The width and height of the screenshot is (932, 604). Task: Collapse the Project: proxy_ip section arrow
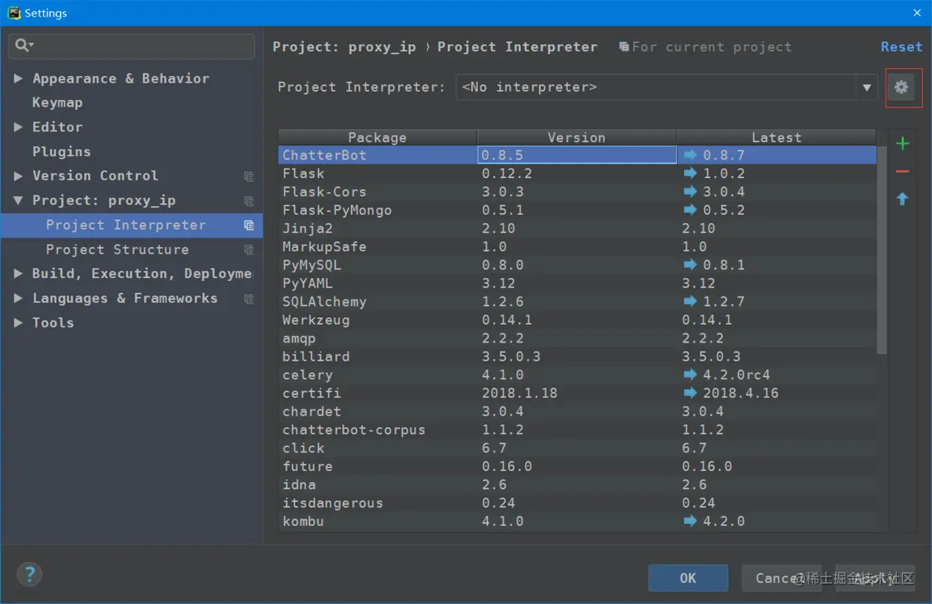tap(18, 201)
